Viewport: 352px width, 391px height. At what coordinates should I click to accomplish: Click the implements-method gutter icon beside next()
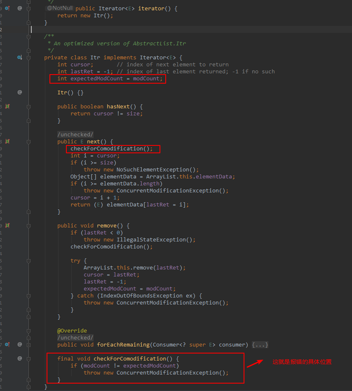coord(7,141)
